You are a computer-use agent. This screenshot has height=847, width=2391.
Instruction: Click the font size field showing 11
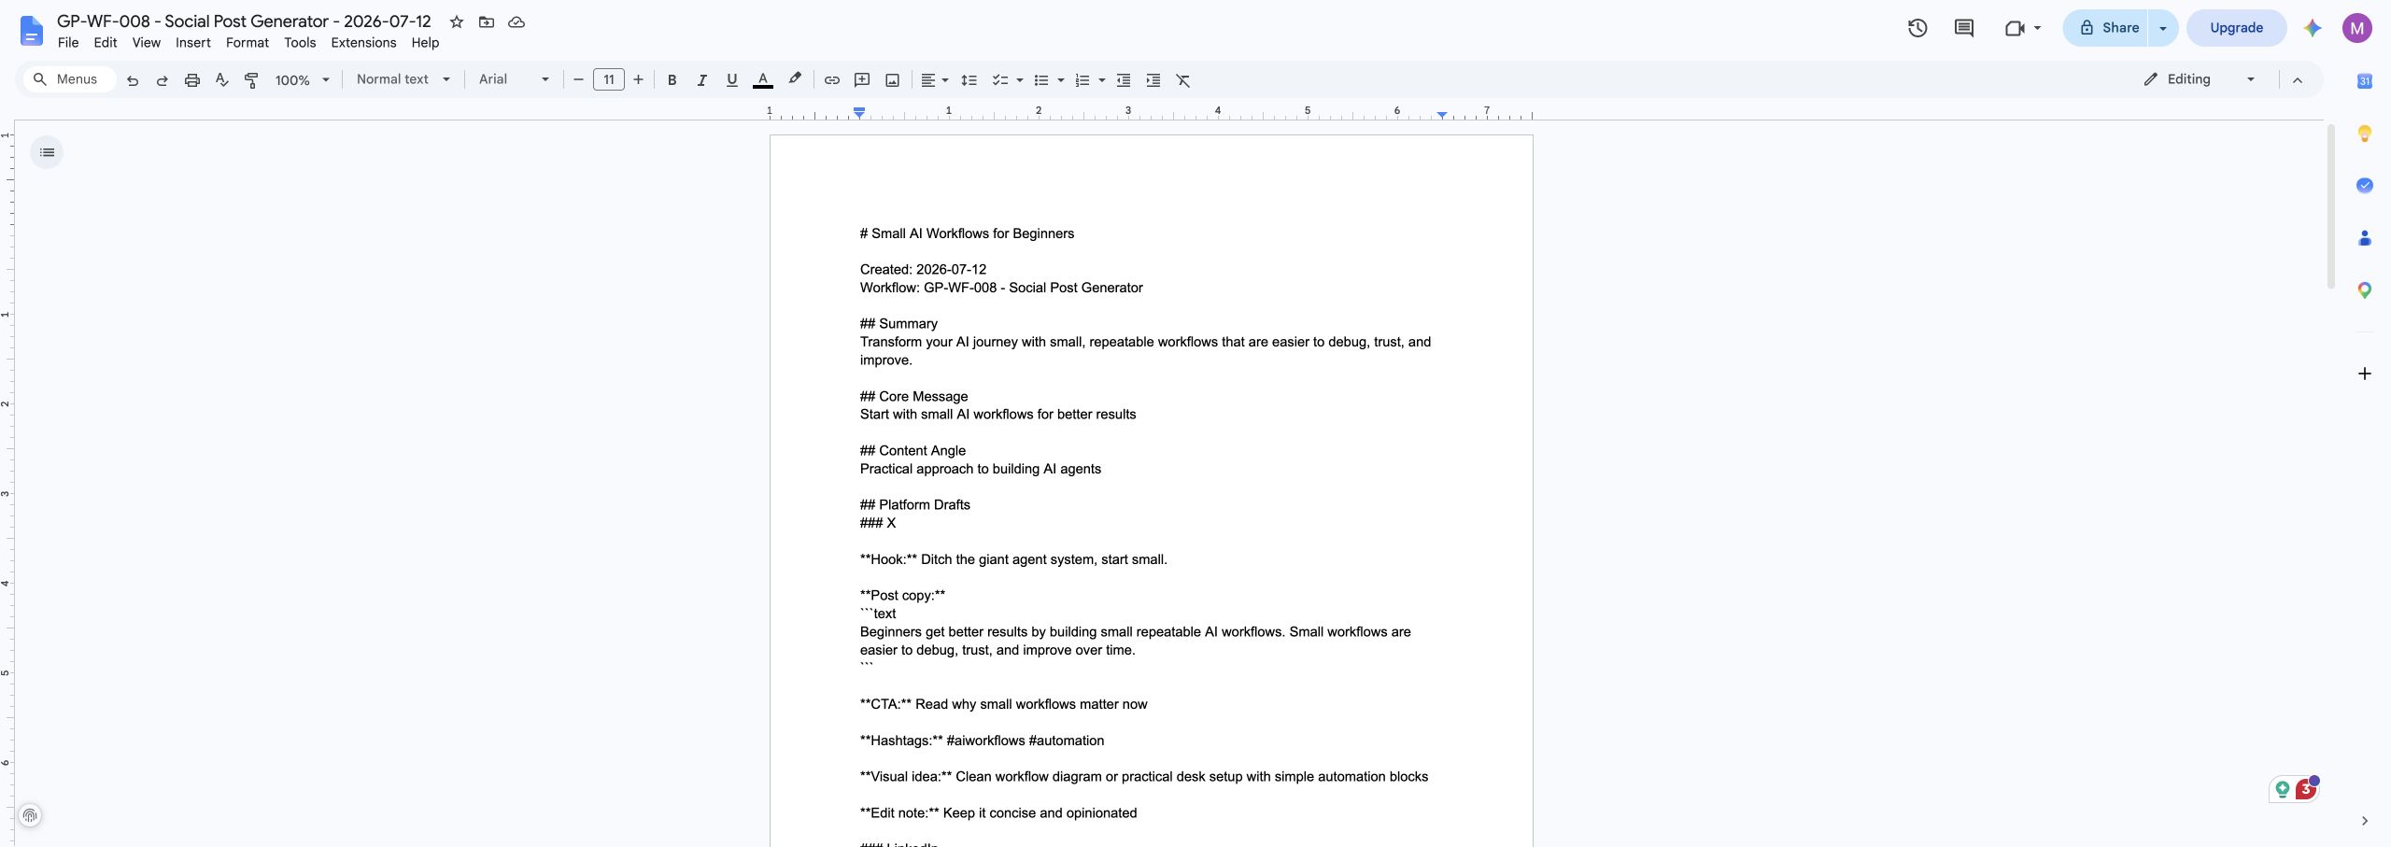[609, 80]
